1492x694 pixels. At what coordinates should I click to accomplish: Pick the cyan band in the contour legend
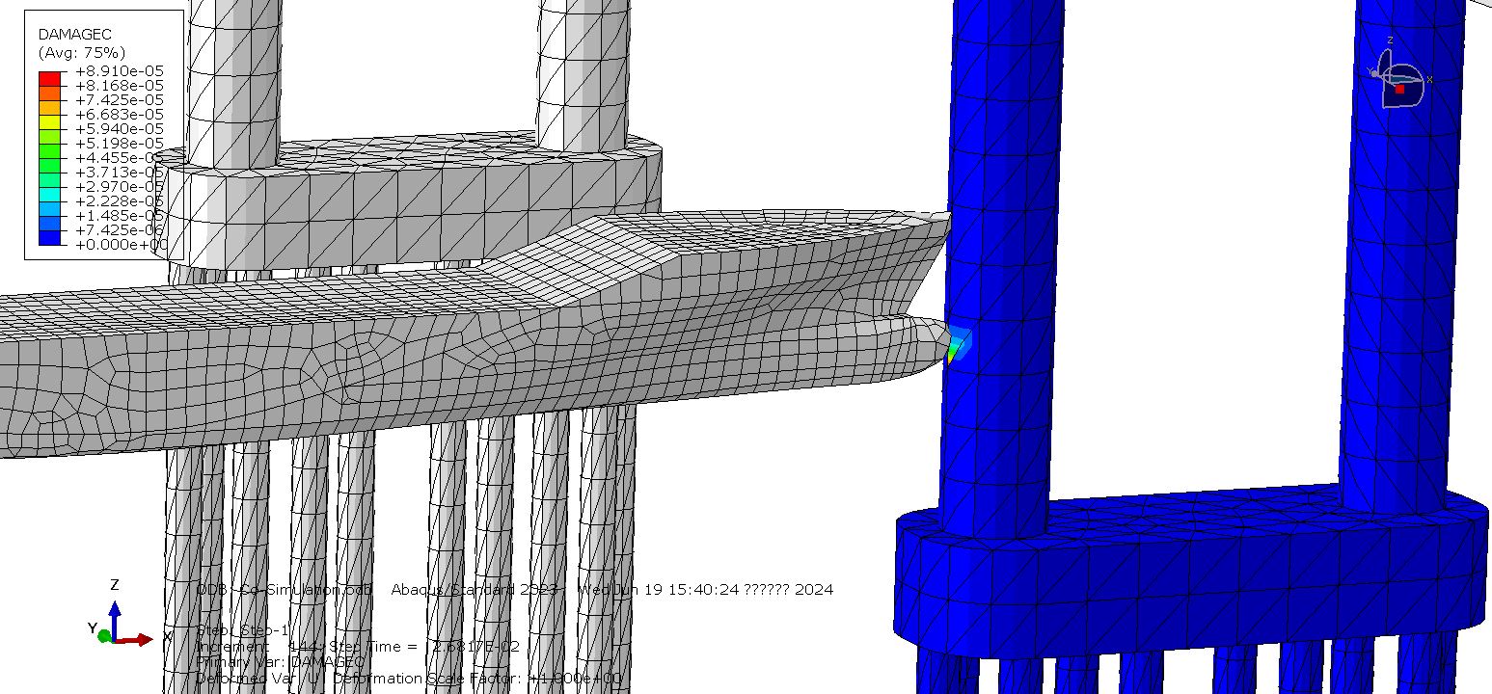49,194
